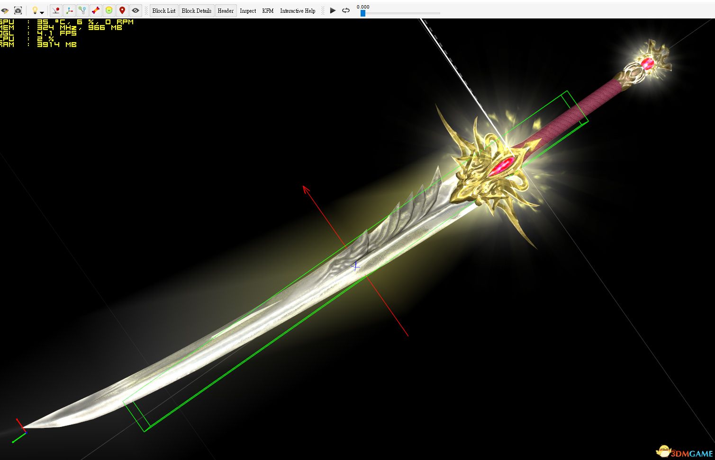
Task: Toggle the yellow-green circle constraints icon
Action: 109,10
